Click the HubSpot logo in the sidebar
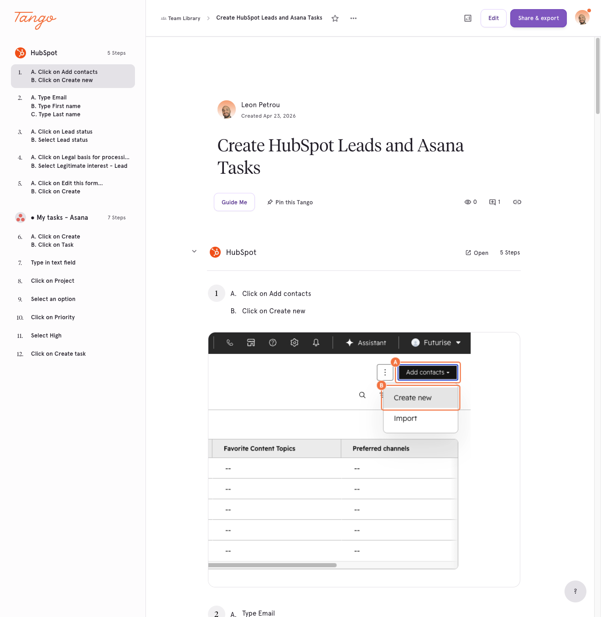The width and height of the screenshot is (601, 617). click(x=21, y=53)
